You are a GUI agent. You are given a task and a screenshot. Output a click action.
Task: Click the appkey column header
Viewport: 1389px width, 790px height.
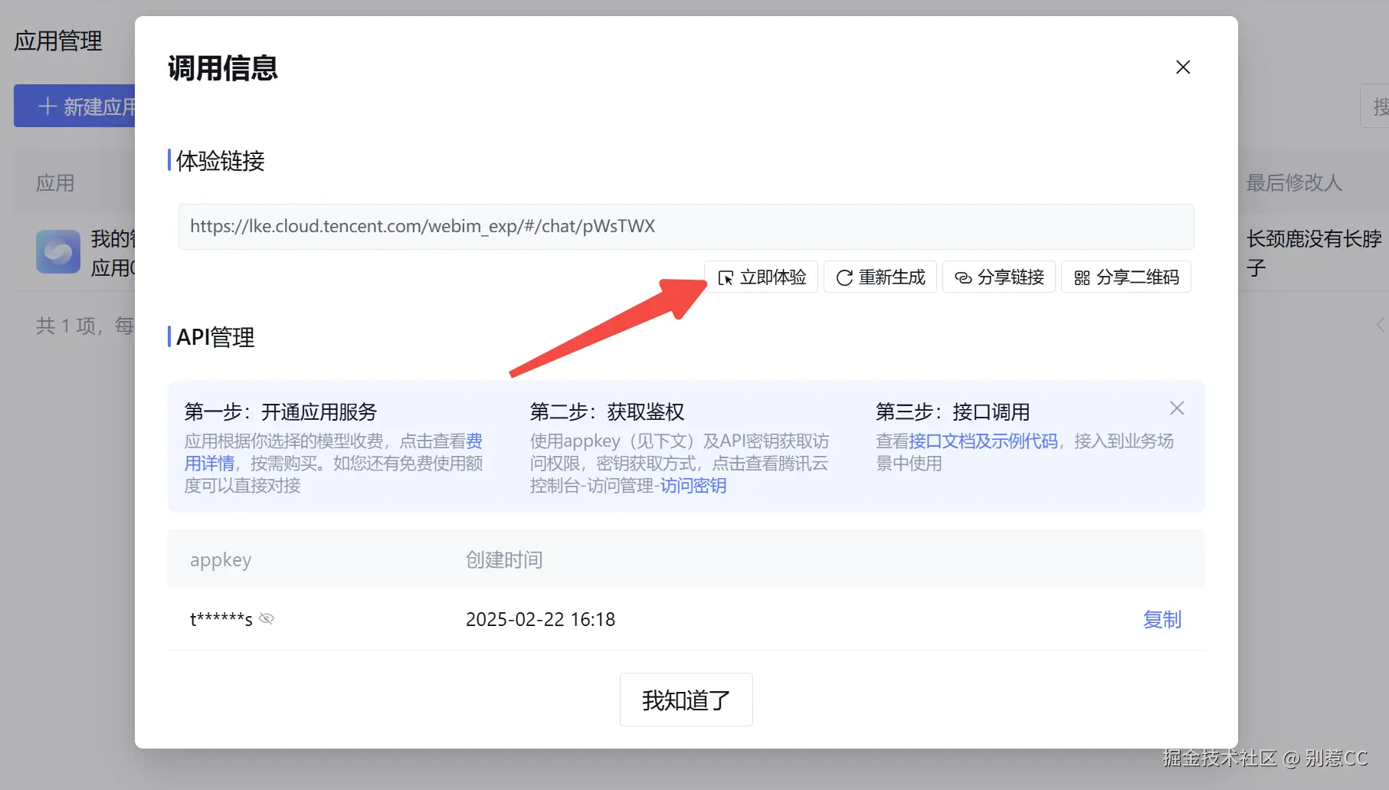click(x=221, y=560)
